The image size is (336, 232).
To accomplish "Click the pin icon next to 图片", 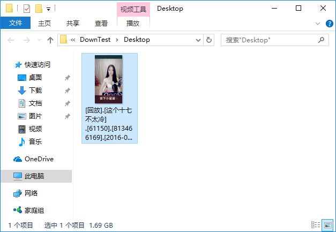I will click(68, 116).
